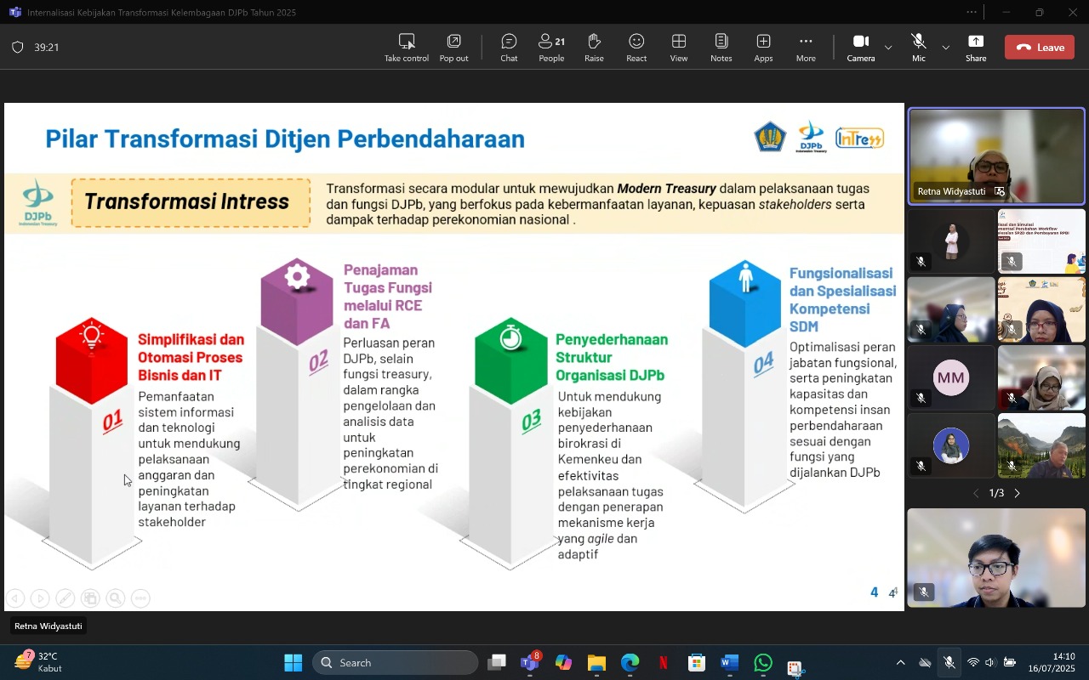Screen dimensions: 1089x680
Task: Open meeting Notes
Action: (x=721, y=48)
